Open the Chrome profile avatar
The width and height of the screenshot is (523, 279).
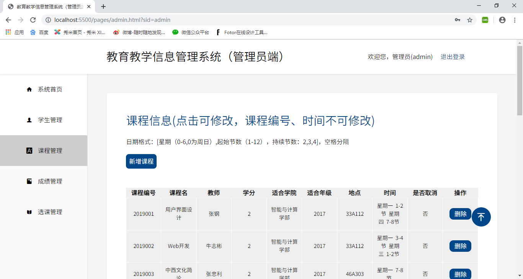click(x=502, y=20)
